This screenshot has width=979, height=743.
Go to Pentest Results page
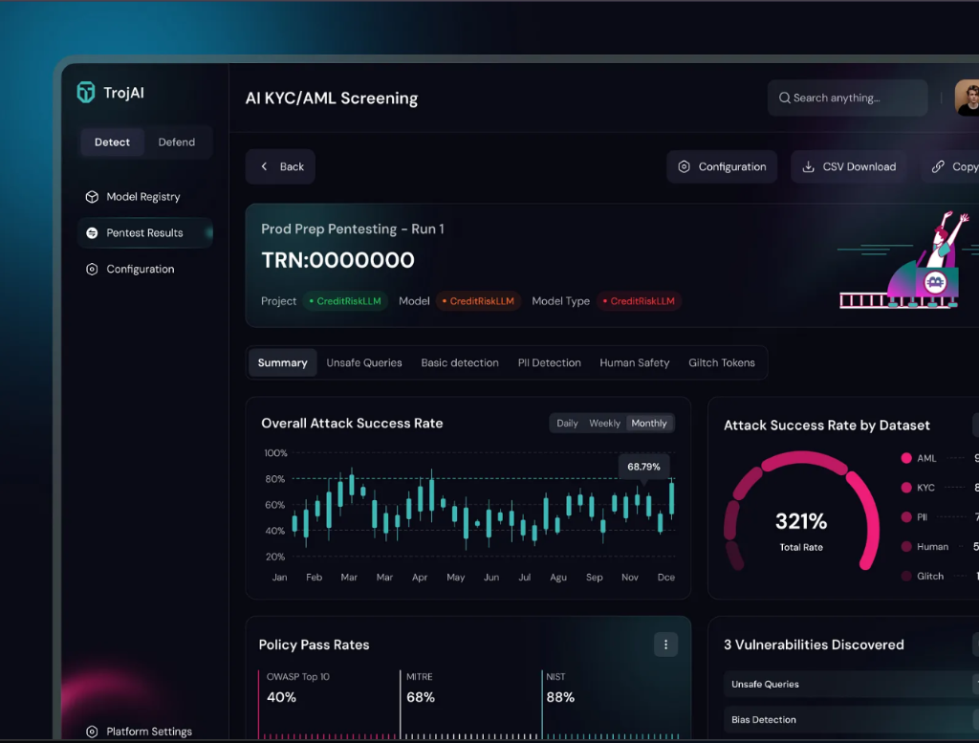[x=145, y=233]
